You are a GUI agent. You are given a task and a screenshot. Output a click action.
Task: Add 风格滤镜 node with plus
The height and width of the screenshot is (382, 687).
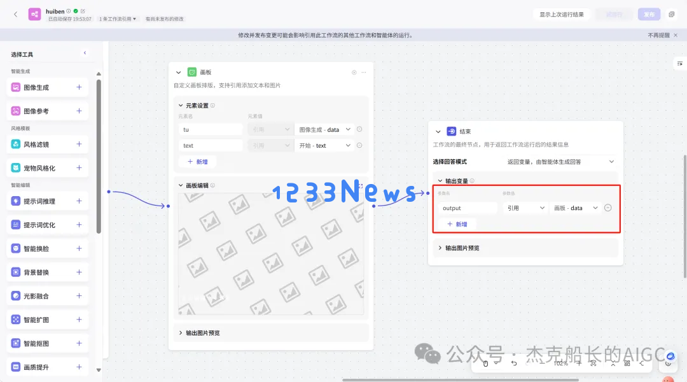80,144
